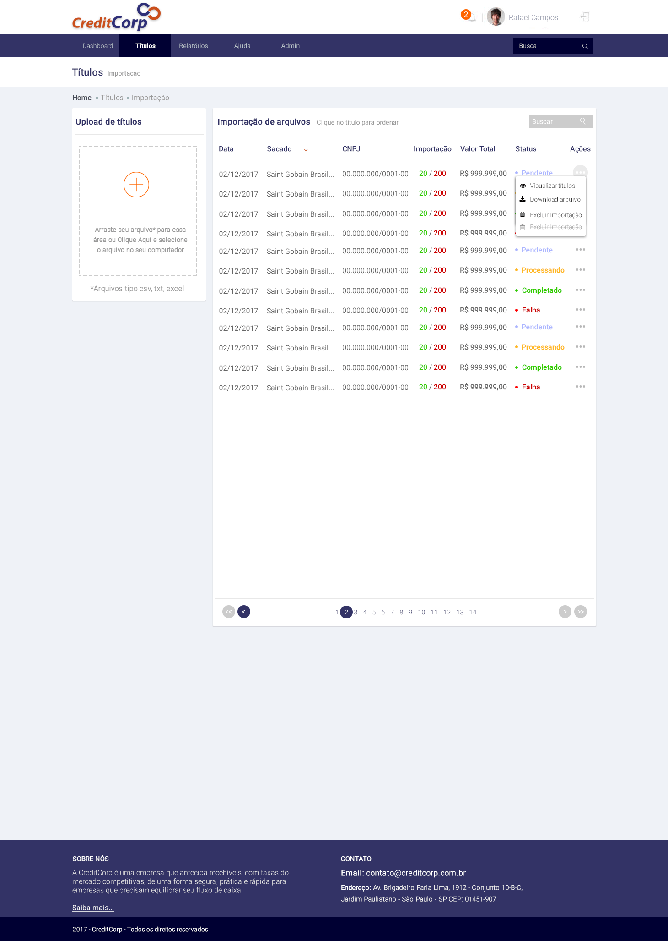
Task: Go to the last page with double-right arrow
Action: (x=580, y=612)
